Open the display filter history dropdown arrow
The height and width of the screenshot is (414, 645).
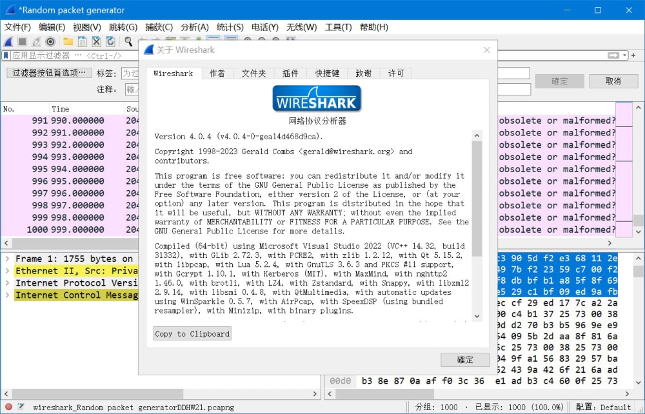pyautogui.click(x=625, y=55)
